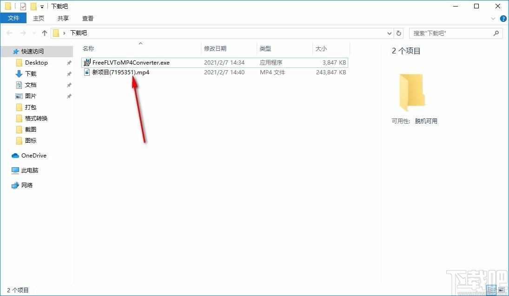Image resolution: width=509 pixels, height=296 pixels.
Task: Click the mp4 file icon
Action: [86, 72]
